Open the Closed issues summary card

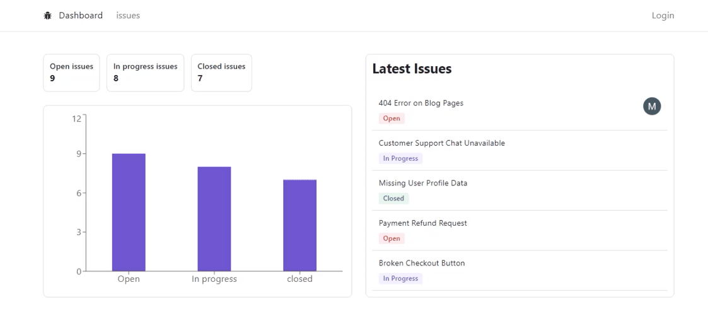[221, 73]
